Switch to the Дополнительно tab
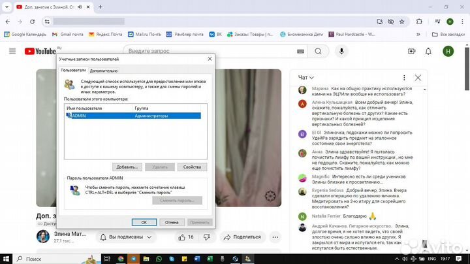Image resolution: width=470 pixels, height=264 pixels. (x=104, y=71)
